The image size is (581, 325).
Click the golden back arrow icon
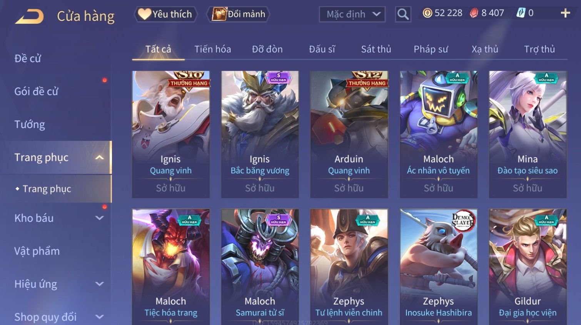pyautogui.click(x=29, y=17)
